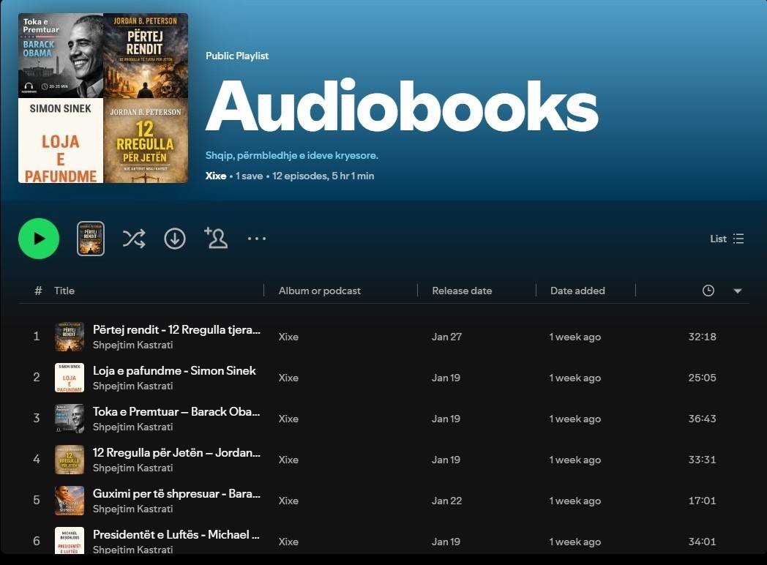Open Loja e pafundme - Simon Sinek episode
Viewport: 767px width, 565px height.
(174, 370)
